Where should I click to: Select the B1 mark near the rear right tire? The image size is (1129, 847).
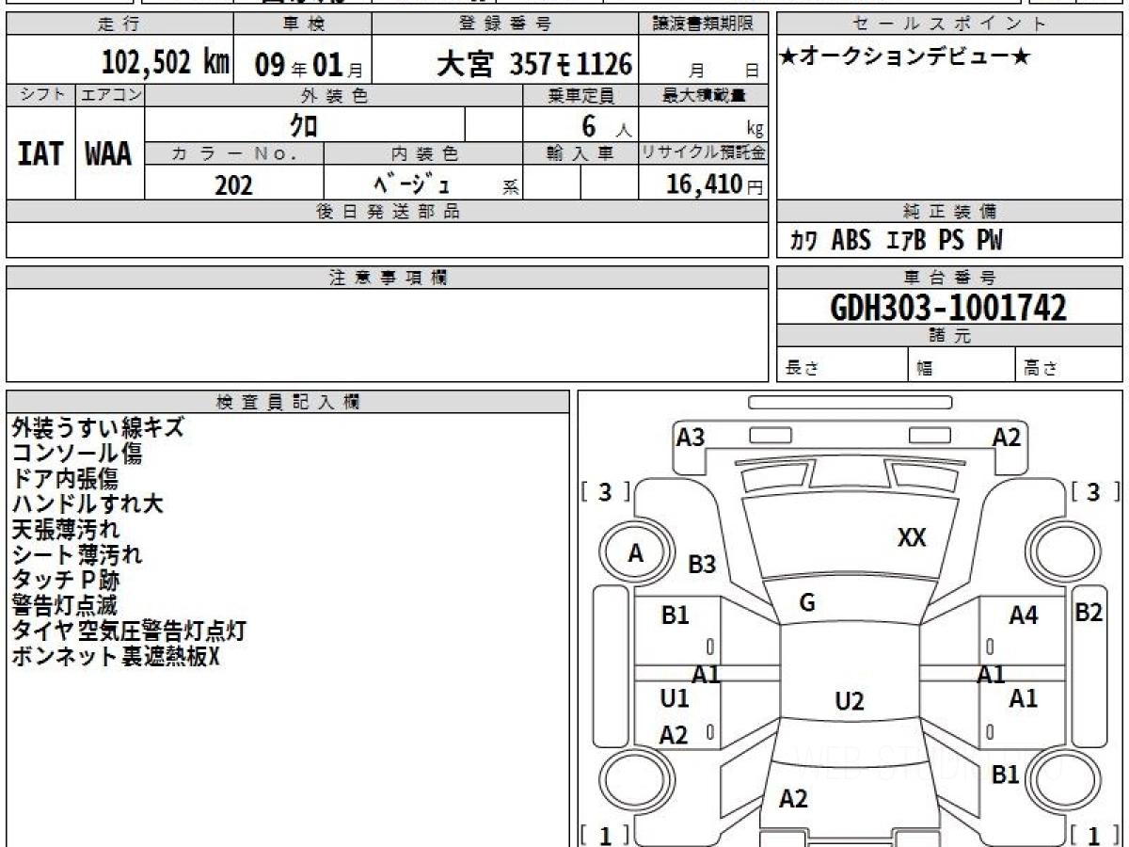(1006, 775)
